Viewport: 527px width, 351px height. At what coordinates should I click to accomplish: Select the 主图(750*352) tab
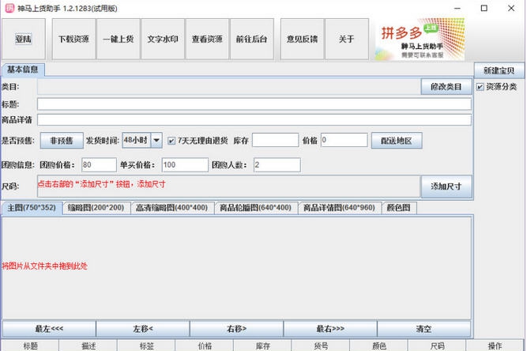[x=32, y=208]
